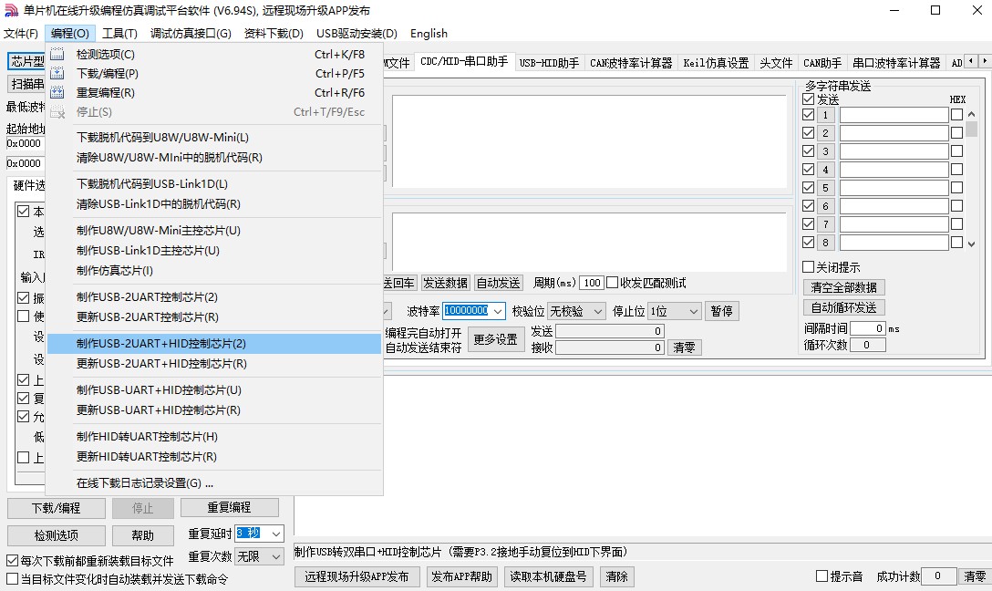Open the 工具(T) menu
Image resolution: width=992 pixels, height=591 pixels.
119,34
